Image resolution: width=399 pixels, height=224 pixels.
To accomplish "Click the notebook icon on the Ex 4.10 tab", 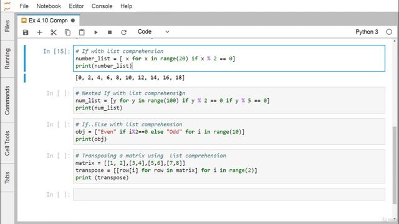I will coord(24,21).
